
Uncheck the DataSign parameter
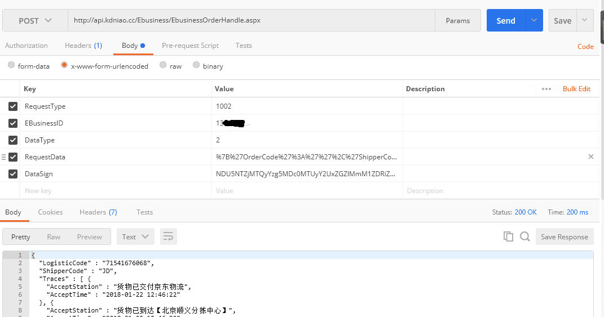coord(13,174)
